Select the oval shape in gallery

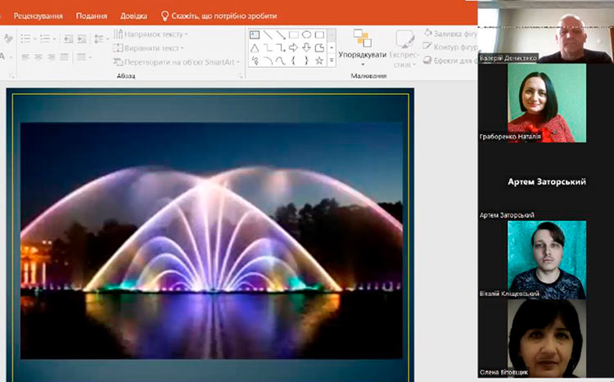click(306, 35)
